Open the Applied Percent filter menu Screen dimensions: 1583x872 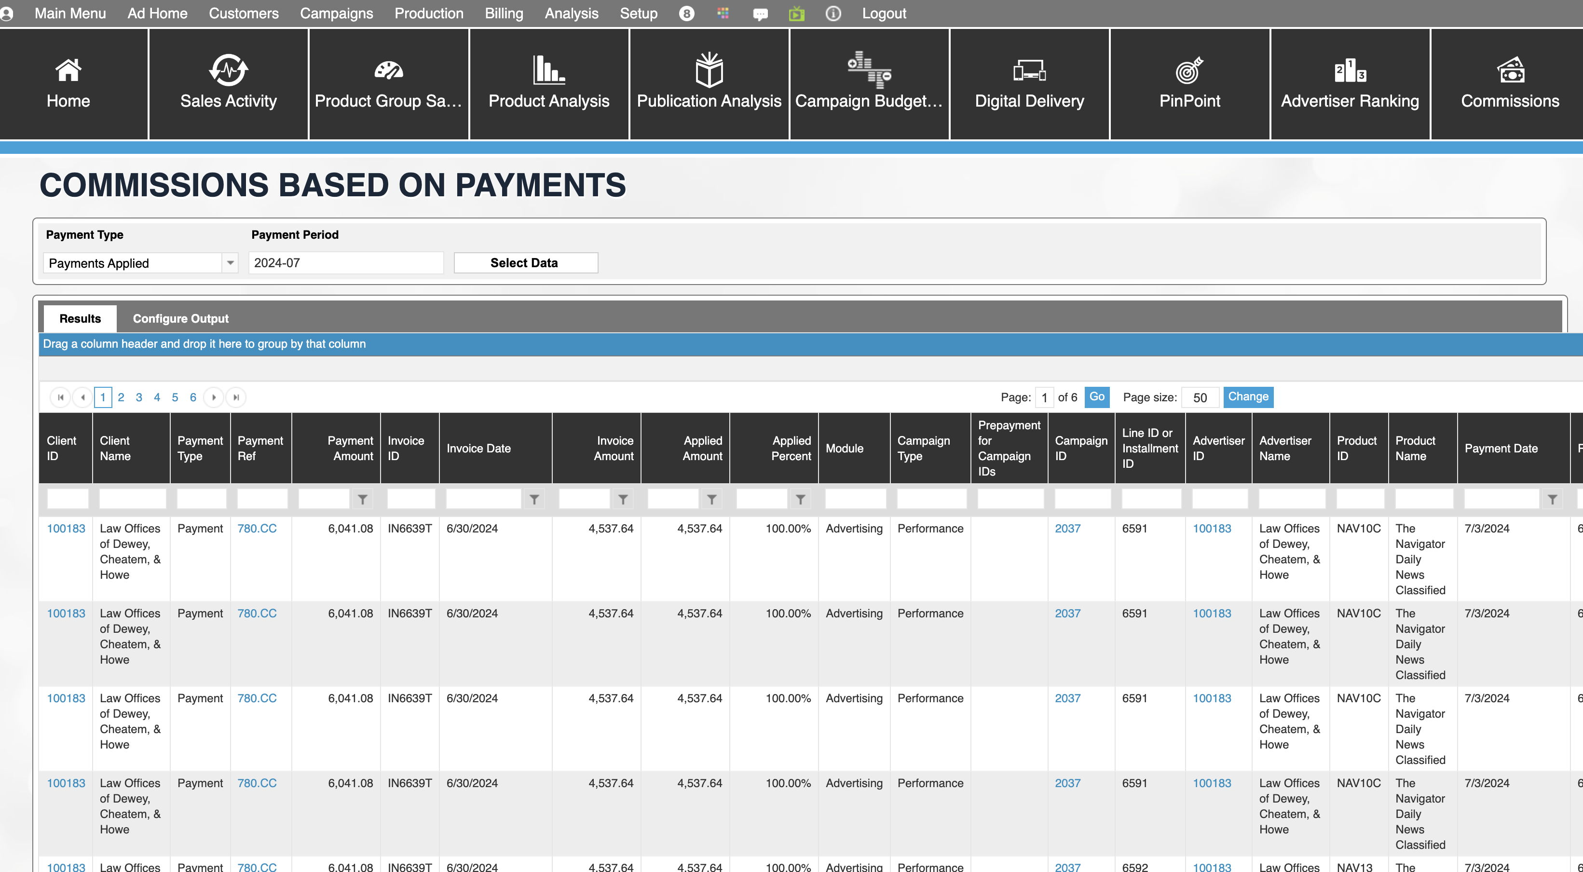coord(800,500)
